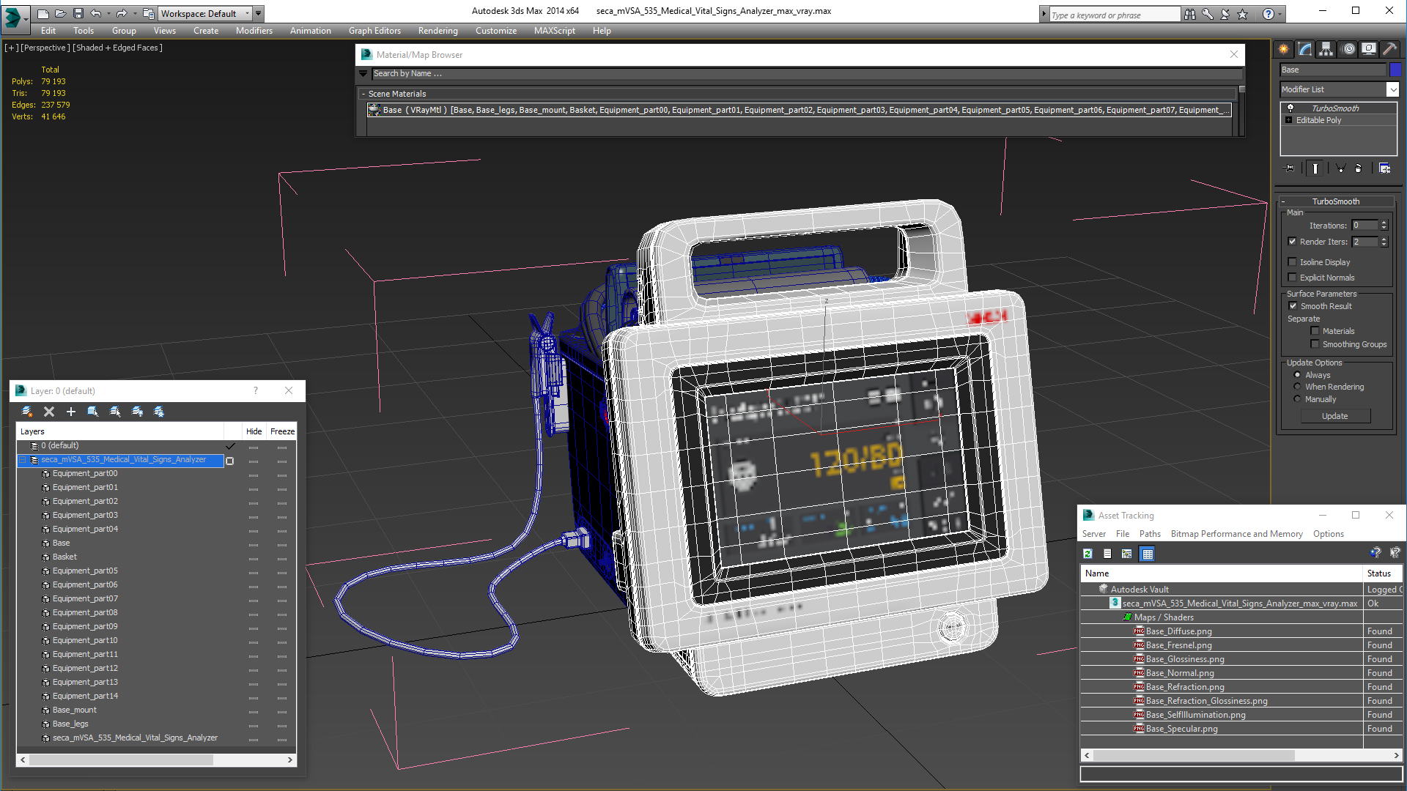Image resolution: width=1407 pixels, height=791 pixels.
Task: Select the Basket layer item
Action: click(64, 557)
